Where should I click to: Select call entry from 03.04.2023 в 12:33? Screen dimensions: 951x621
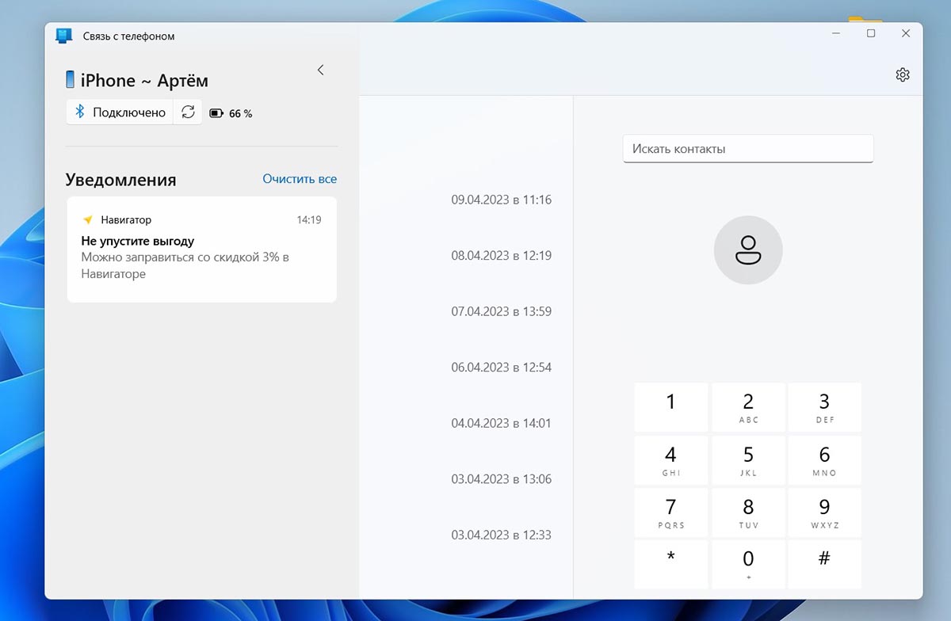[501, 535]
